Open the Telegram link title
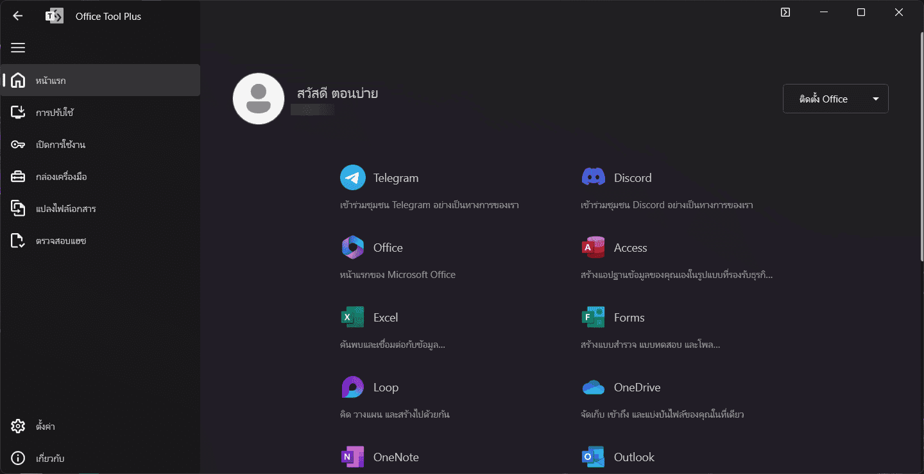The height and width of the screenshot is (474, 924). click(396, 178)
